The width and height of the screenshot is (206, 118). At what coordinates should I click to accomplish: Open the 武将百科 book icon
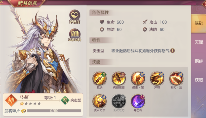pyautogui.click(x=75, y=35)
